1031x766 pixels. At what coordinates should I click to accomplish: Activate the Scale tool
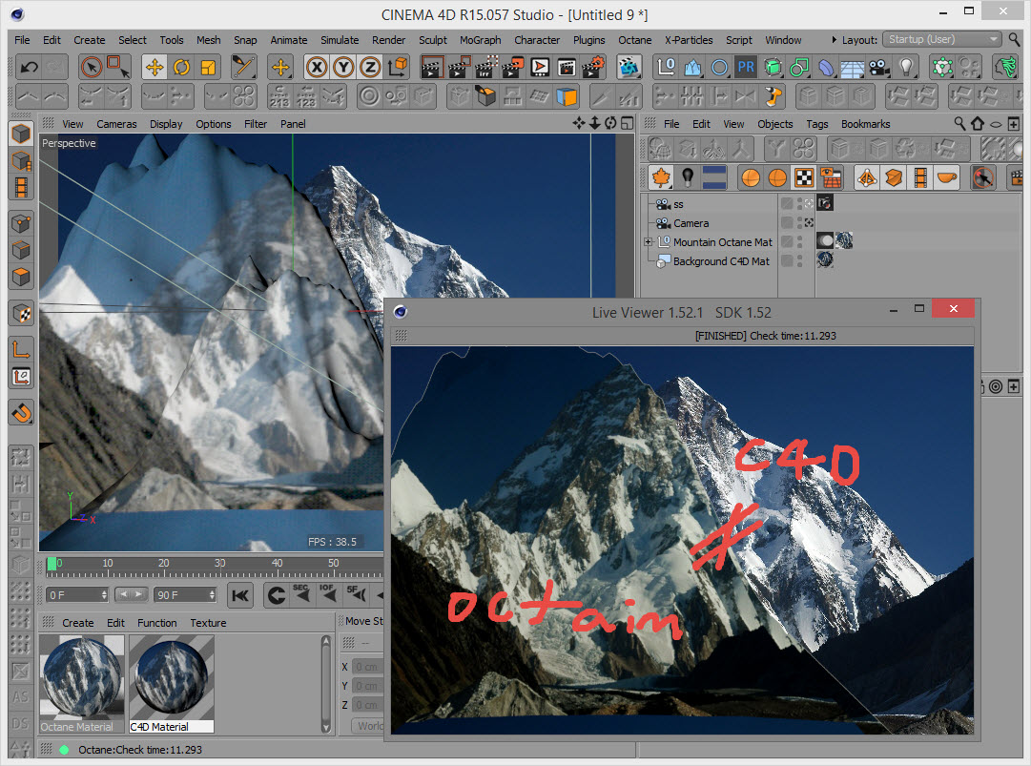208,67
